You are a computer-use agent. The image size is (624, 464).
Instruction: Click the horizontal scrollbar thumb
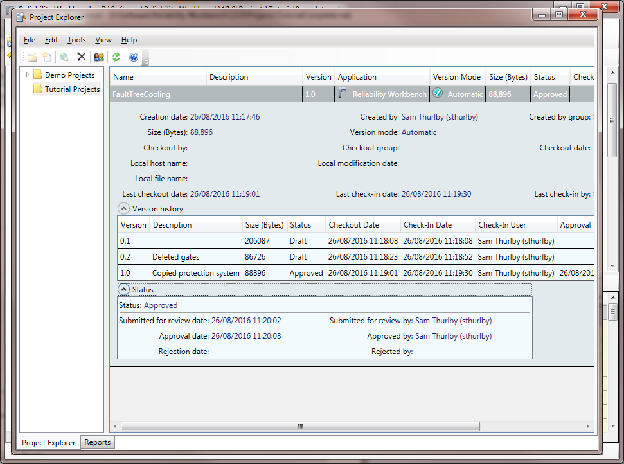coord(299,426)
